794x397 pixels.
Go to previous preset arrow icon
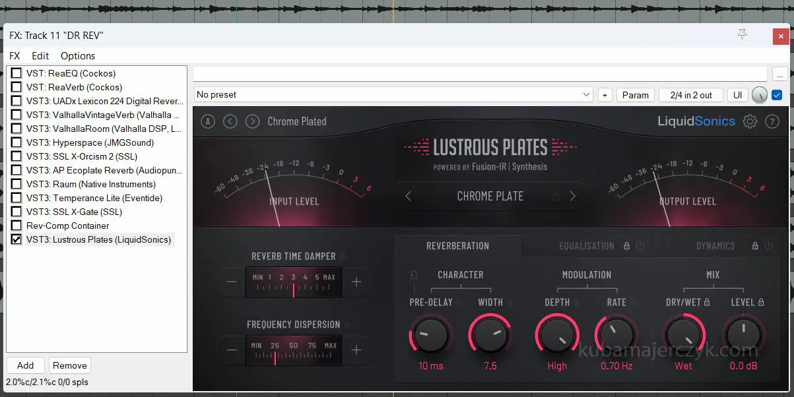230,121
